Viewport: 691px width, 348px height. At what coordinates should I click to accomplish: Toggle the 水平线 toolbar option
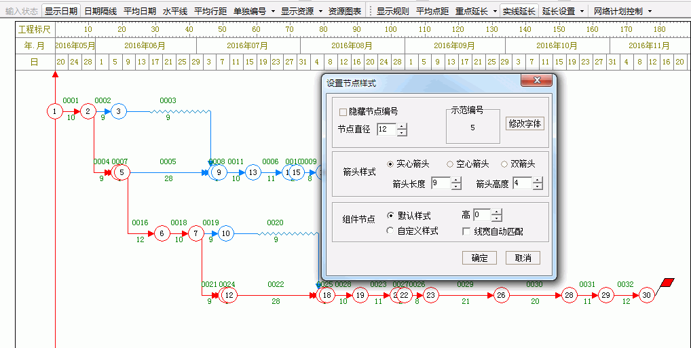(x=175, y=11)
